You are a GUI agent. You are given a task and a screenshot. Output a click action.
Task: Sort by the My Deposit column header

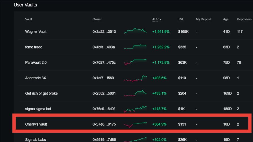[204, 19]
